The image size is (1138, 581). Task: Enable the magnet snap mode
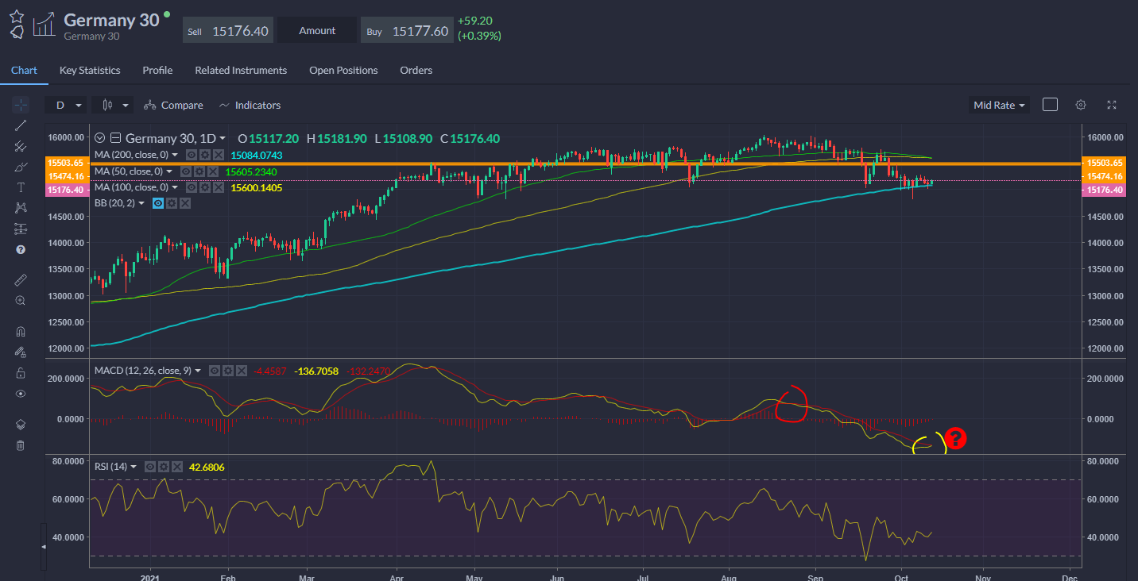pyautogui.click(x=21, y=332)
